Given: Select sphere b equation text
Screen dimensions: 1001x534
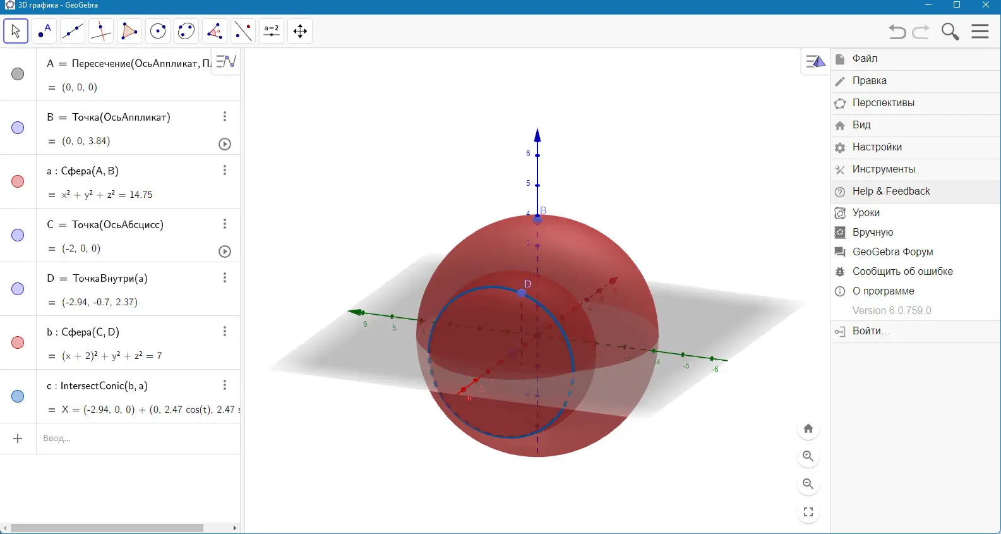Looking at the screenshot, I should tap(112, 356).
